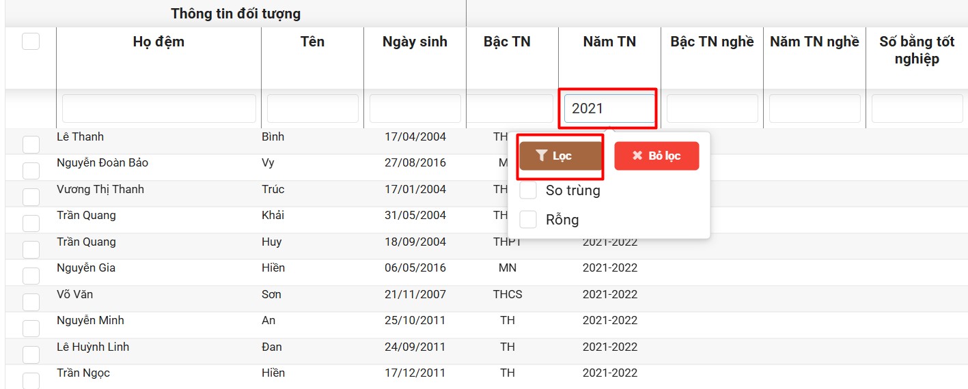Select the row checkbox for Lê Huỳnh Linh Đan
This screenshot has height=389, width=968.
coord(31,355)
